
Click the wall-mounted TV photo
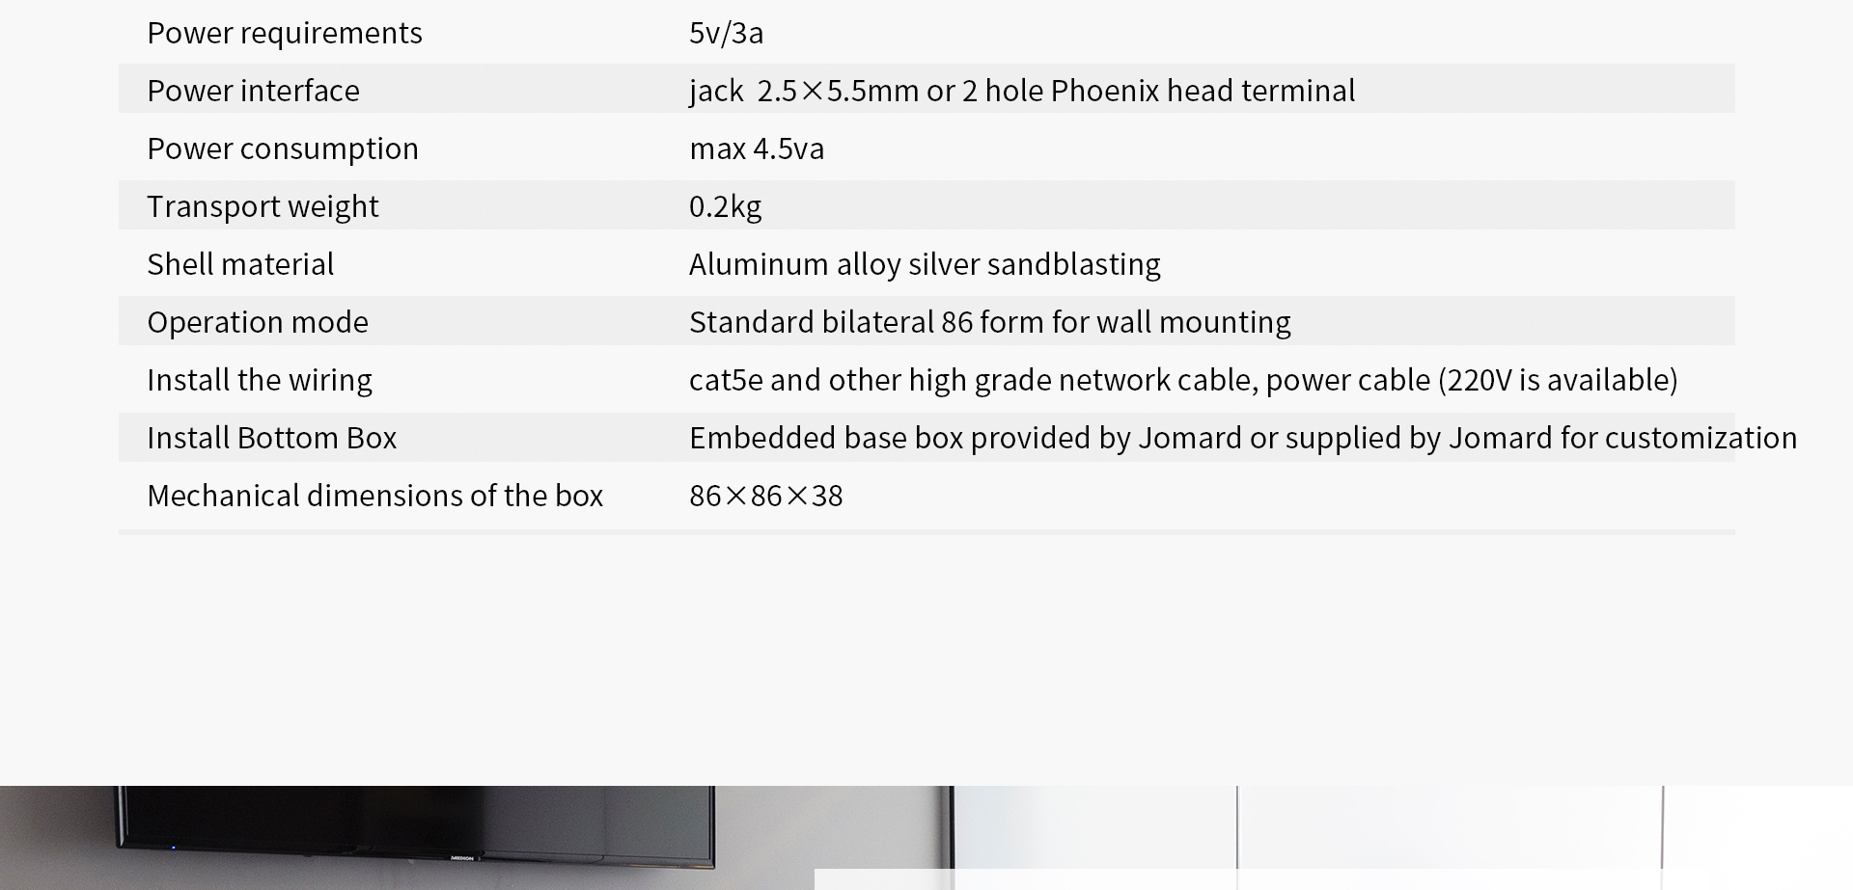pos(417,824)
